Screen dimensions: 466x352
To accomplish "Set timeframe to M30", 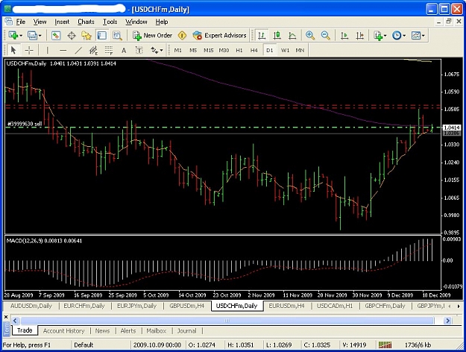I will 224,50.
